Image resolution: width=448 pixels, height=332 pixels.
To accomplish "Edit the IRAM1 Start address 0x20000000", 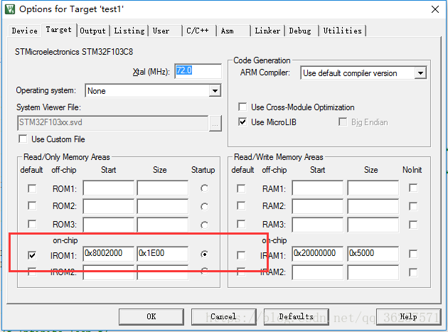I will 317,254.
